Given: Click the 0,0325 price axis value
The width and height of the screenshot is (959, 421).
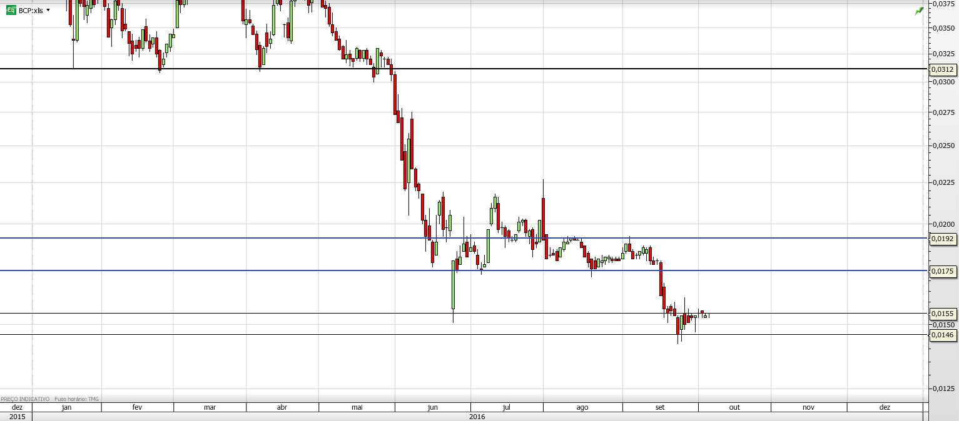Looking at the screenshot, I should (x=943, y=54).
